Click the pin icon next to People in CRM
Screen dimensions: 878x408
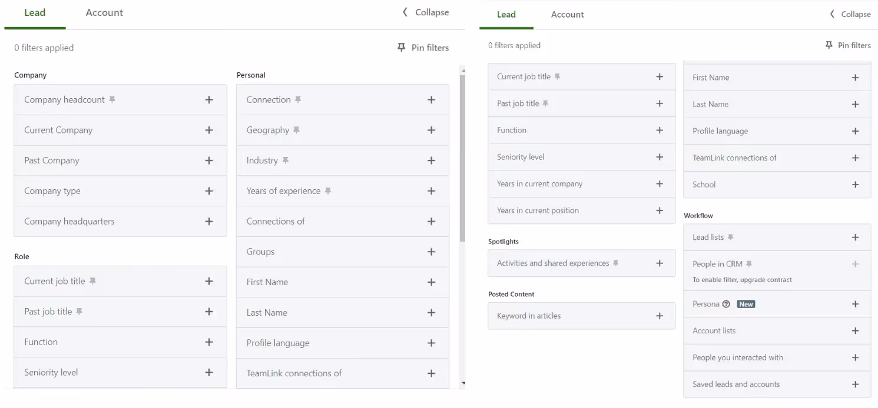coord(749,264)
